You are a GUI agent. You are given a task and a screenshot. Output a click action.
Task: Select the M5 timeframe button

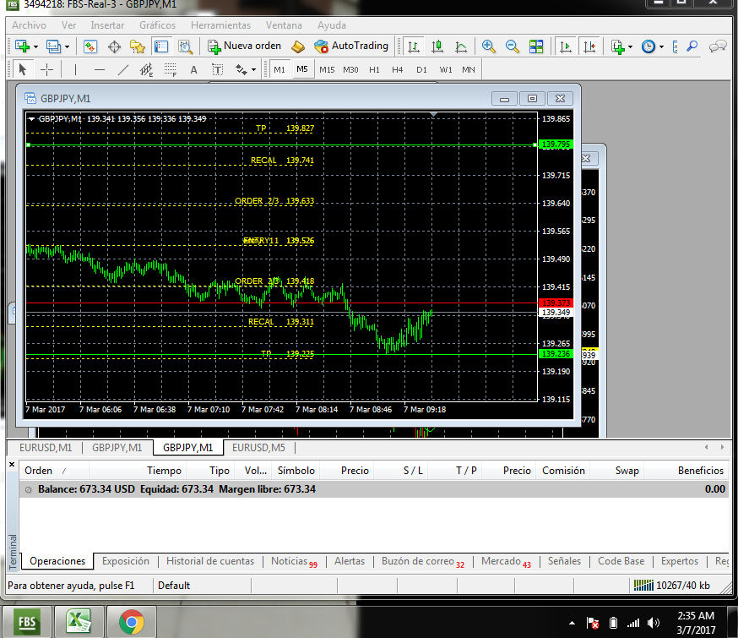tap(302, 69)
